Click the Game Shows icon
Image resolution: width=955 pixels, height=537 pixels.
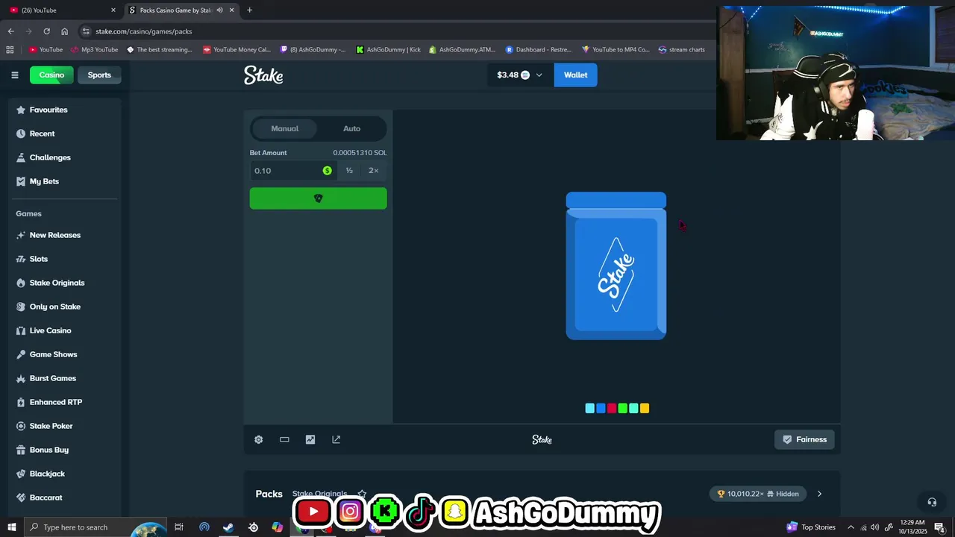[21, 354]
